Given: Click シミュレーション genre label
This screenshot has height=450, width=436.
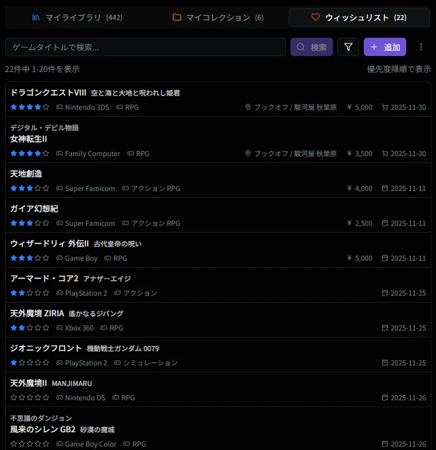Looking at the screenshot, I should (x=151, y=363).
